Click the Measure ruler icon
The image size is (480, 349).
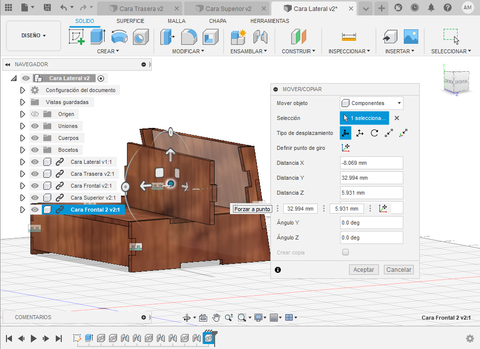(x=349, y=37)
